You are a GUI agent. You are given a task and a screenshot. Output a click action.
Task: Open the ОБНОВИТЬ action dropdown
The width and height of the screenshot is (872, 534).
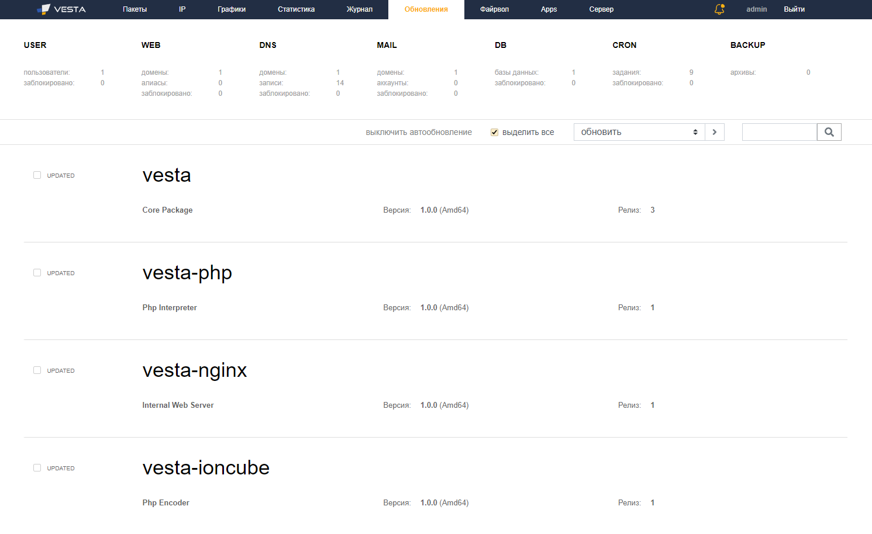click(637, 131)
